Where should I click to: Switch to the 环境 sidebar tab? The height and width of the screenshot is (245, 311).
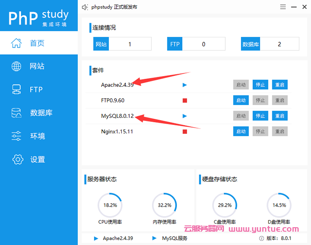point(37,136)
